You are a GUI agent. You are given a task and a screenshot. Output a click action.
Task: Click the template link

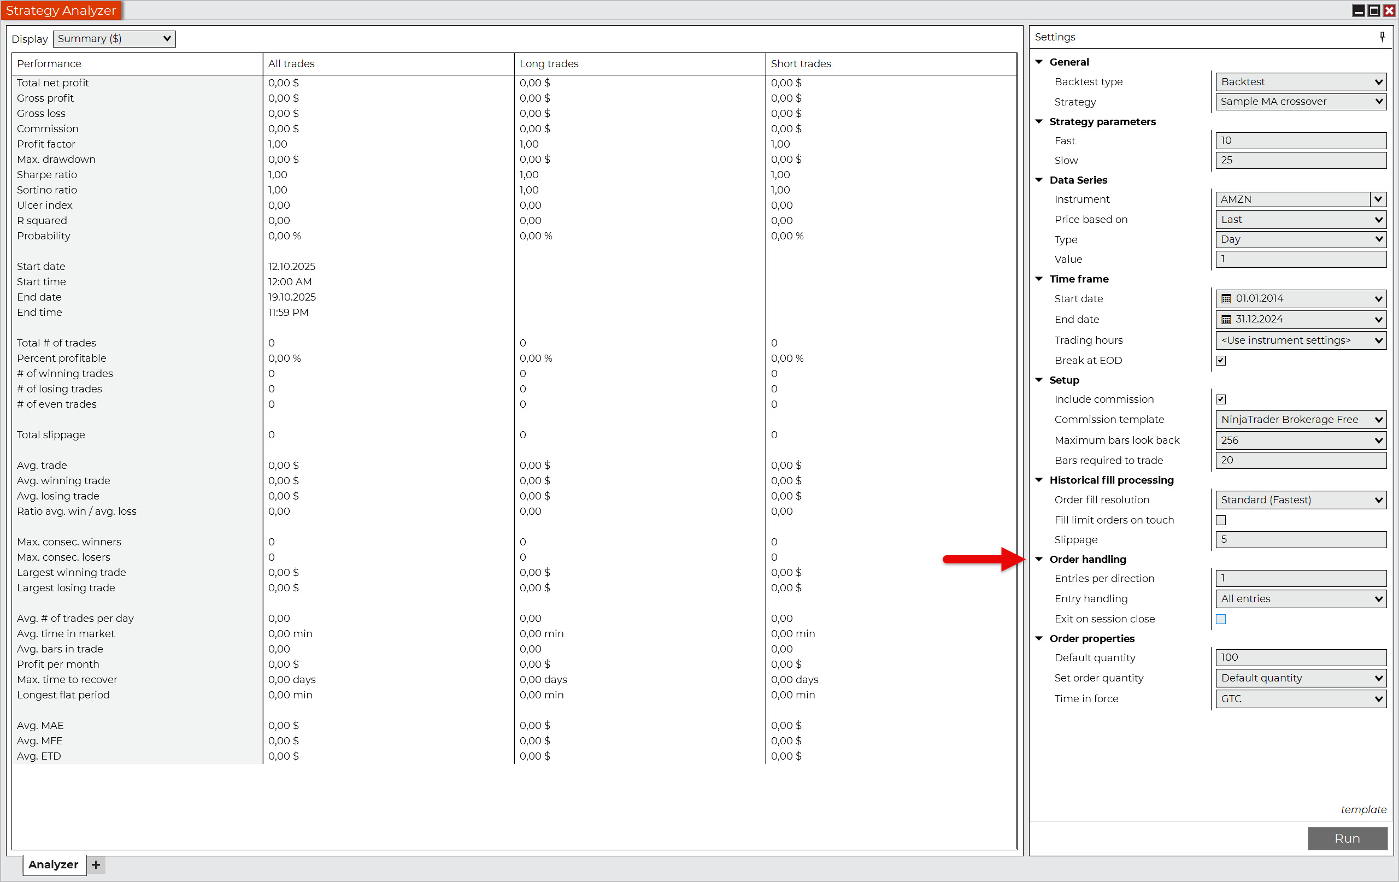pos(1363,809)
